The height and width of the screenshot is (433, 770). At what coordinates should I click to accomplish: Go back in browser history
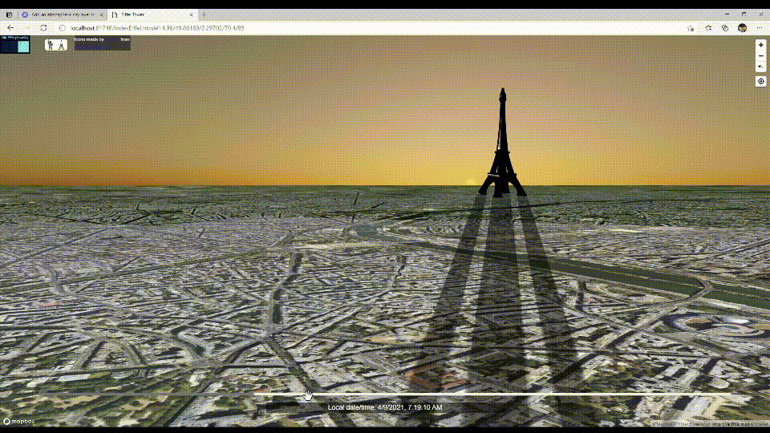(x=10, y=28)
